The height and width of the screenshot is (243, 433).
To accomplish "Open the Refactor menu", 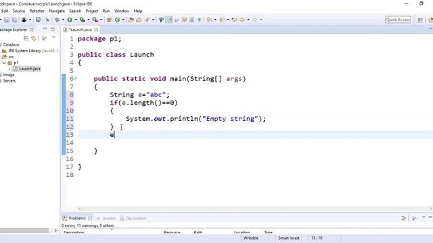I will pos(37,11).
